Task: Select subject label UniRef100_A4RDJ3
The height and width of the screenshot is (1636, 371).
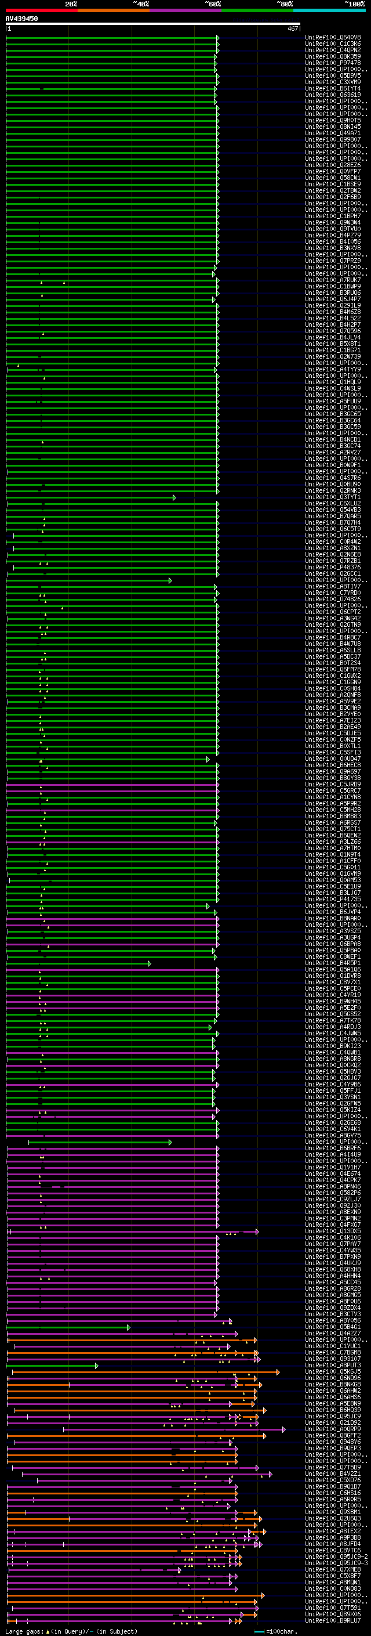Action: 333,1027
